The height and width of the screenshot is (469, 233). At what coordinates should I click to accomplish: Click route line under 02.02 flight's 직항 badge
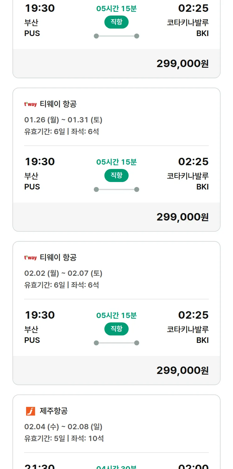point(116,343)
